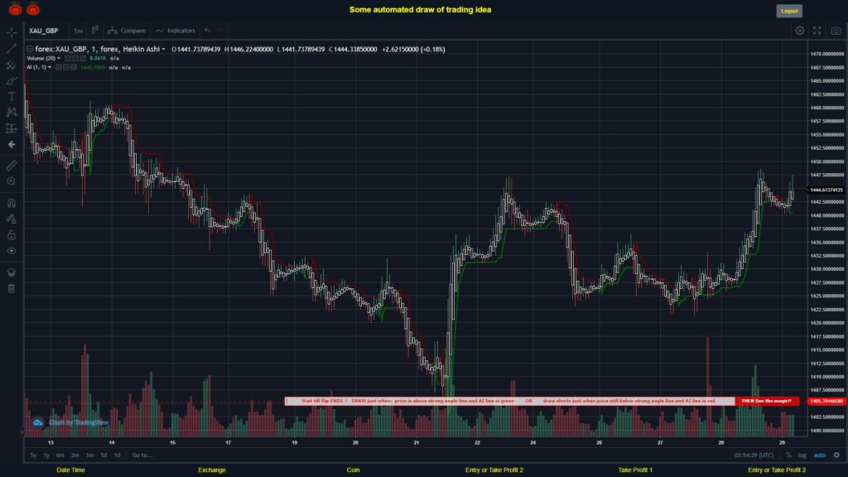Open the chart patterns tool
Screen dimensions: 848x477
pyautogui.click(x=12, y=112)
